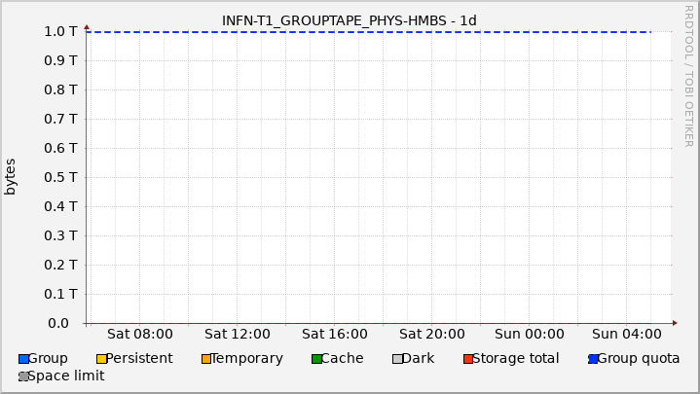Click the gray Space limit legend swatch
Image resolution: width=700 pixels, height=394 pixels.
coord(23,376)
